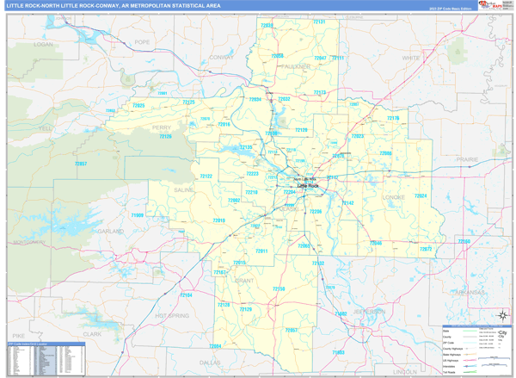This screenshot has width=516, height=378.
Task: Select the YELL county label
Action: [x=45, y=128]
